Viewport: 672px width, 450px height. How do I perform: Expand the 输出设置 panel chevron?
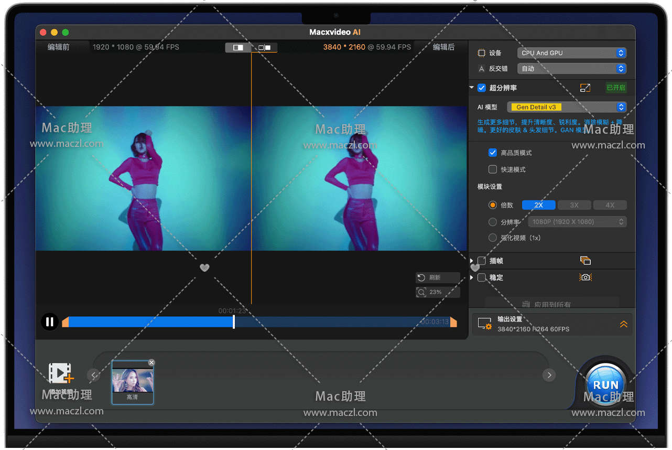click(623, 325)
